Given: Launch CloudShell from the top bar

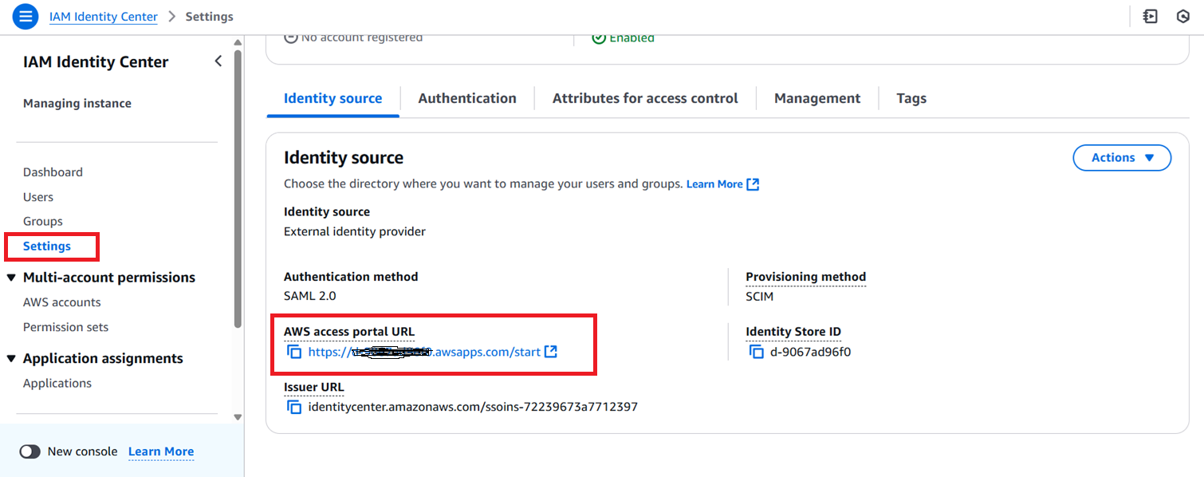Looking at the screenshot, I should (x=1151, y=16).
